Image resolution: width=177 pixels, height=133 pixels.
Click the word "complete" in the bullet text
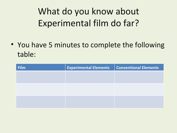point(109,45)
